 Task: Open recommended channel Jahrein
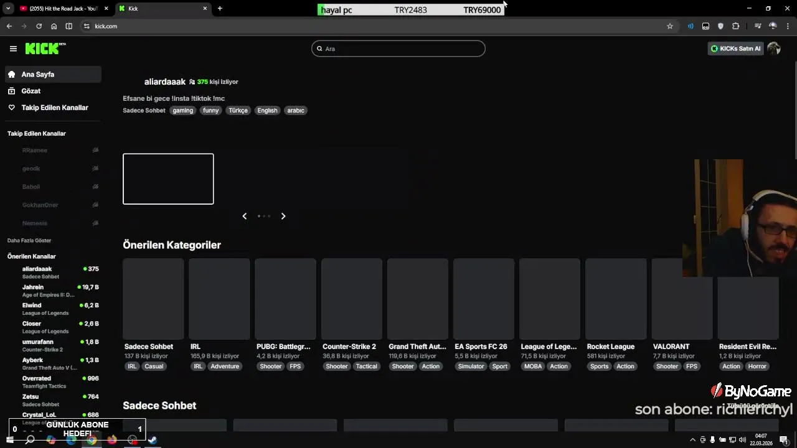tap(53, 291)
